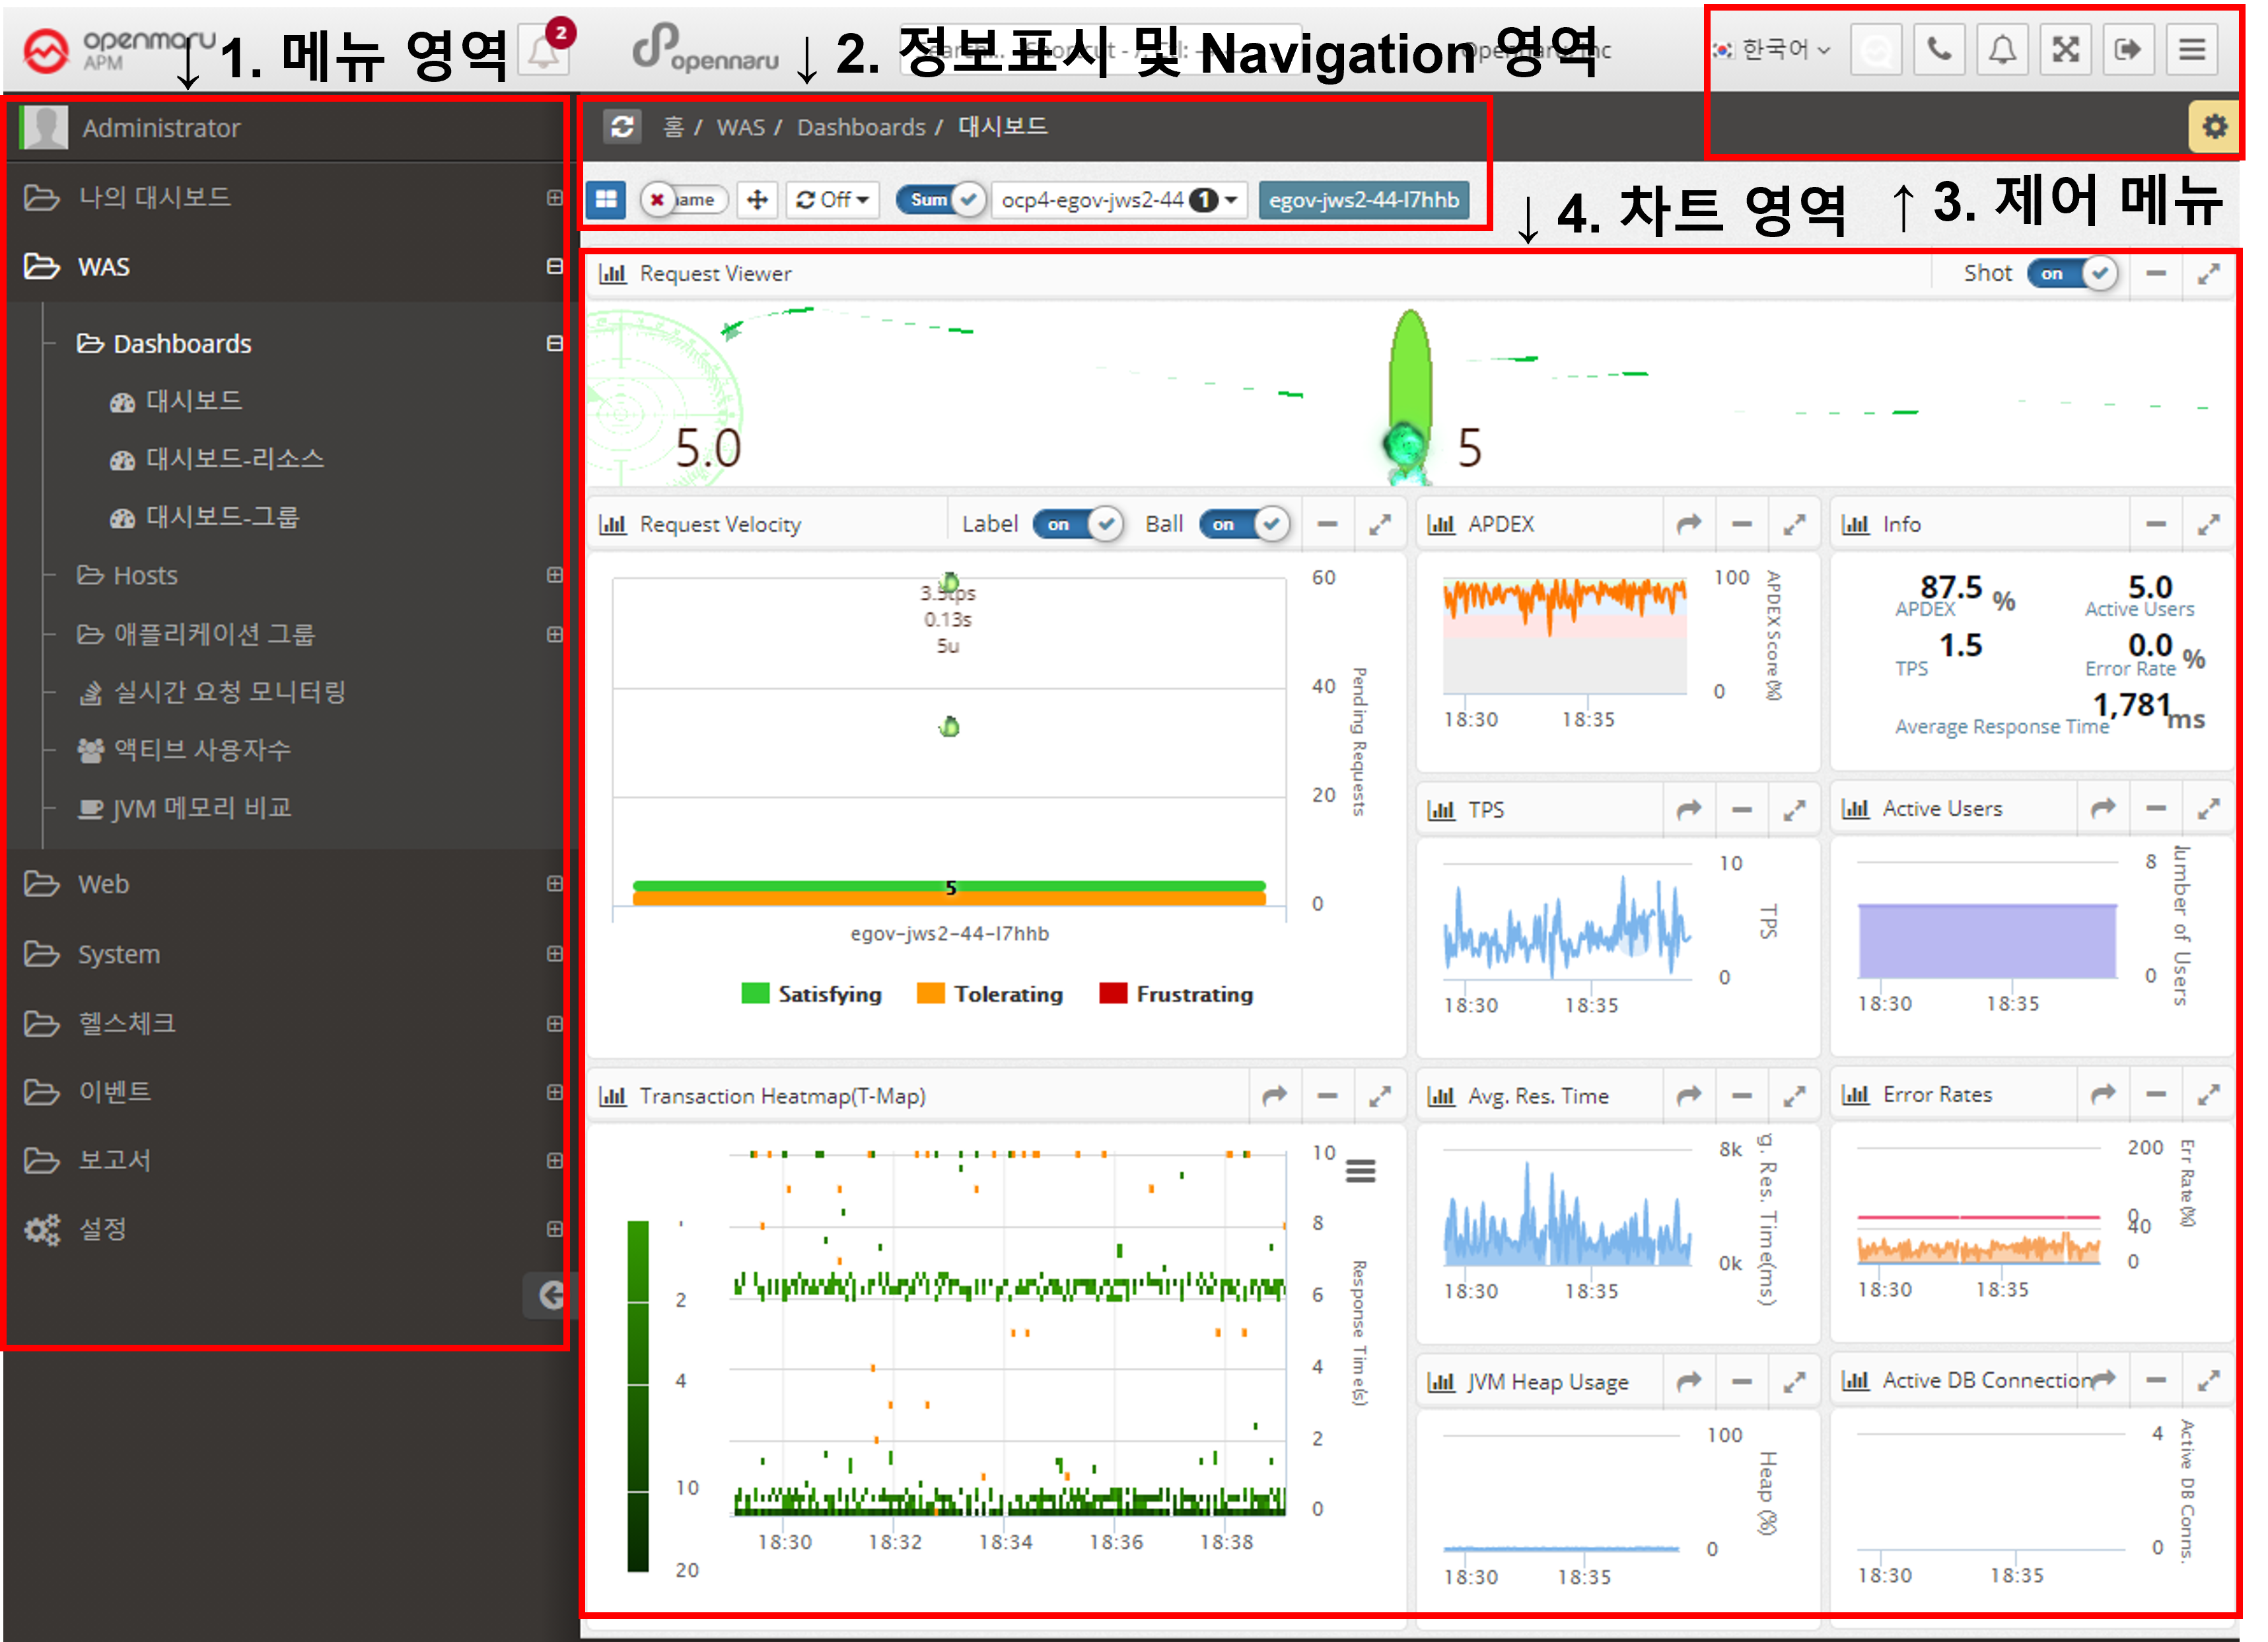
Task: Toggle the Label switch in Request Velocity
Action: point(1078,524)
